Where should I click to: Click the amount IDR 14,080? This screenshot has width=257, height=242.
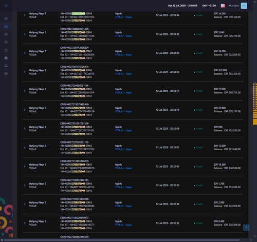point(219,13)
